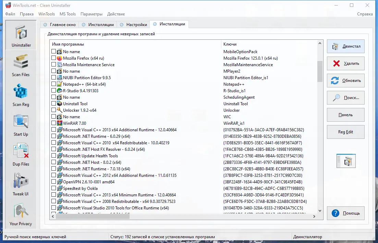Image resolution: width=378 pixels, height=243 pixels.
Task: Check the Unlocker 1.9.2-x64 checkbox
Action: click(x=53, y=110)
